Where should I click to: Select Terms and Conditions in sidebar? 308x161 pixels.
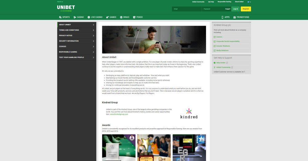(77, 30)
